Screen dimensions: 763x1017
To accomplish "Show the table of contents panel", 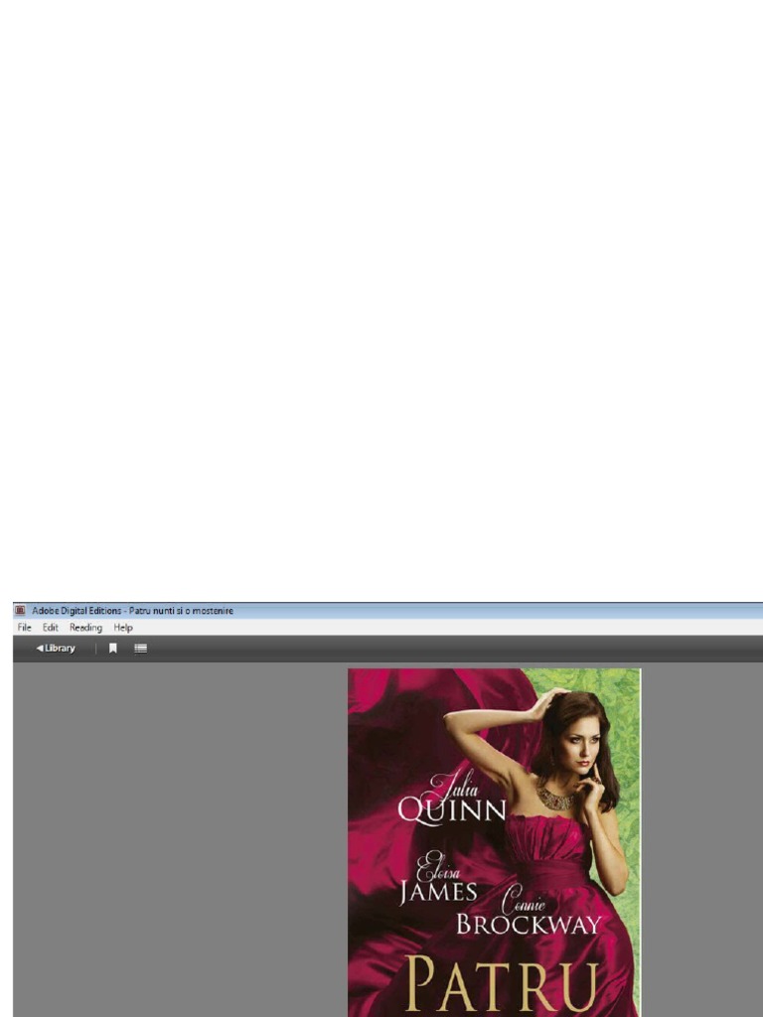I will (140, 648).
